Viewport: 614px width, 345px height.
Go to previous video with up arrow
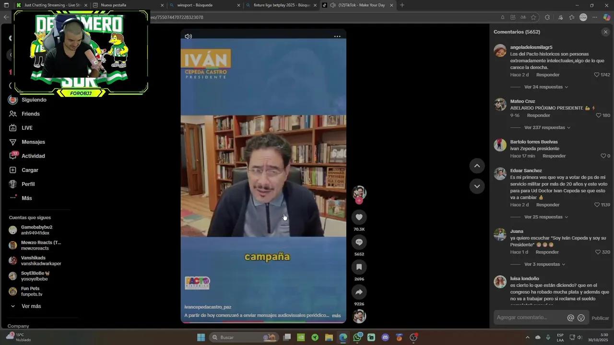477,166
